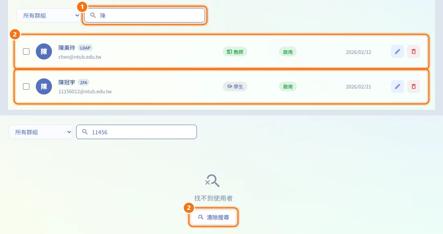
Task: Click the email 11156012@ntub.edu.tw
Action: (x=85, y=92)
